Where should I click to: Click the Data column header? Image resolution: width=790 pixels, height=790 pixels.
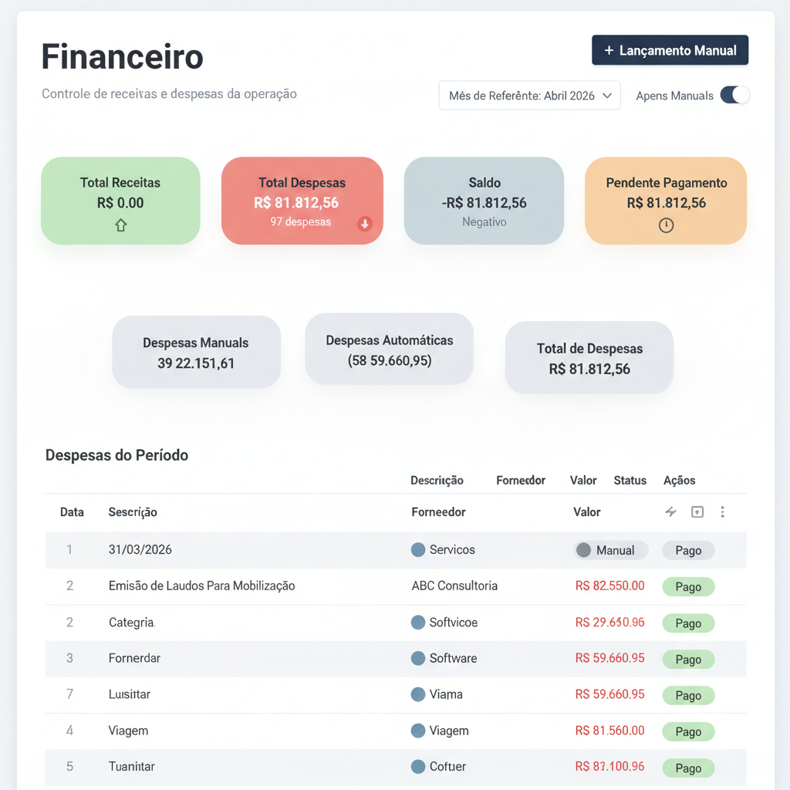(x=72, y=512)
